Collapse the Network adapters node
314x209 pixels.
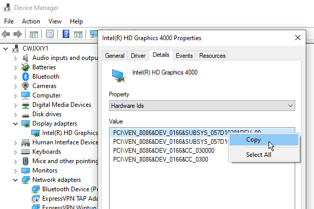point(15,180)
